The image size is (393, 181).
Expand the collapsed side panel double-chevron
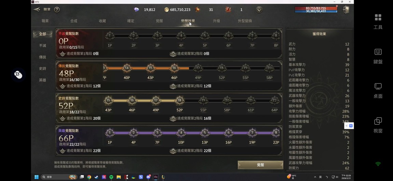point(347,126)
